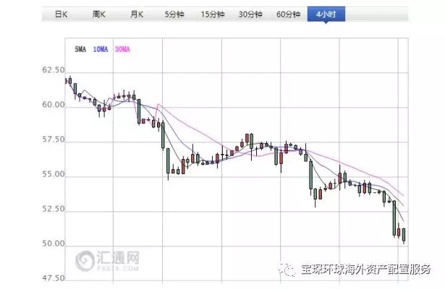The width and height of the screenshot is (445, 289).
Task: Toggle the pink 30MA legend label
Action: pyautogui.click(x=122, y=48)
